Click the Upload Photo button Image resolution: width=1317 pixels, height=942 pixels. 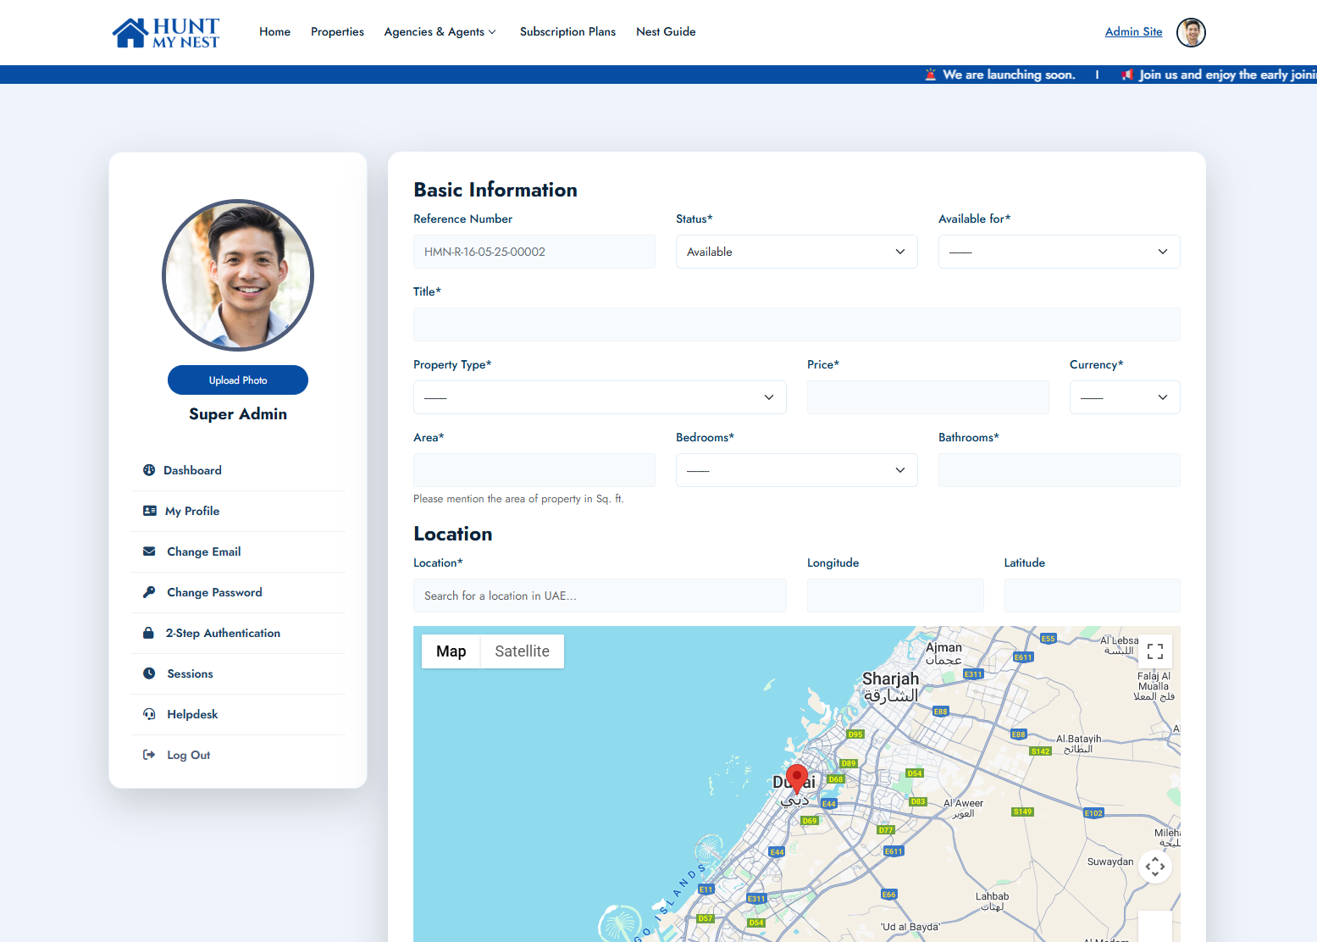click(238, 380)
